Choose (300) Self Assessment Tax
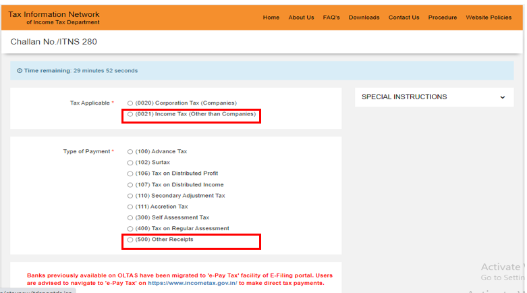The image size is (527, 293). coord(130,218)
